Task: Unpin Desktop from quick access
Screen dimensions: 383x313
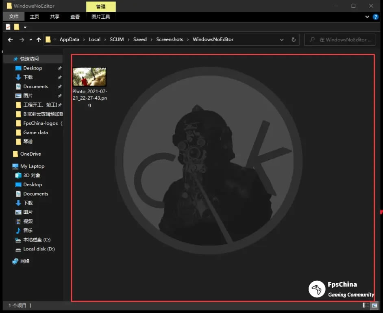Action: pyautogui.click(x=60, y=68)
